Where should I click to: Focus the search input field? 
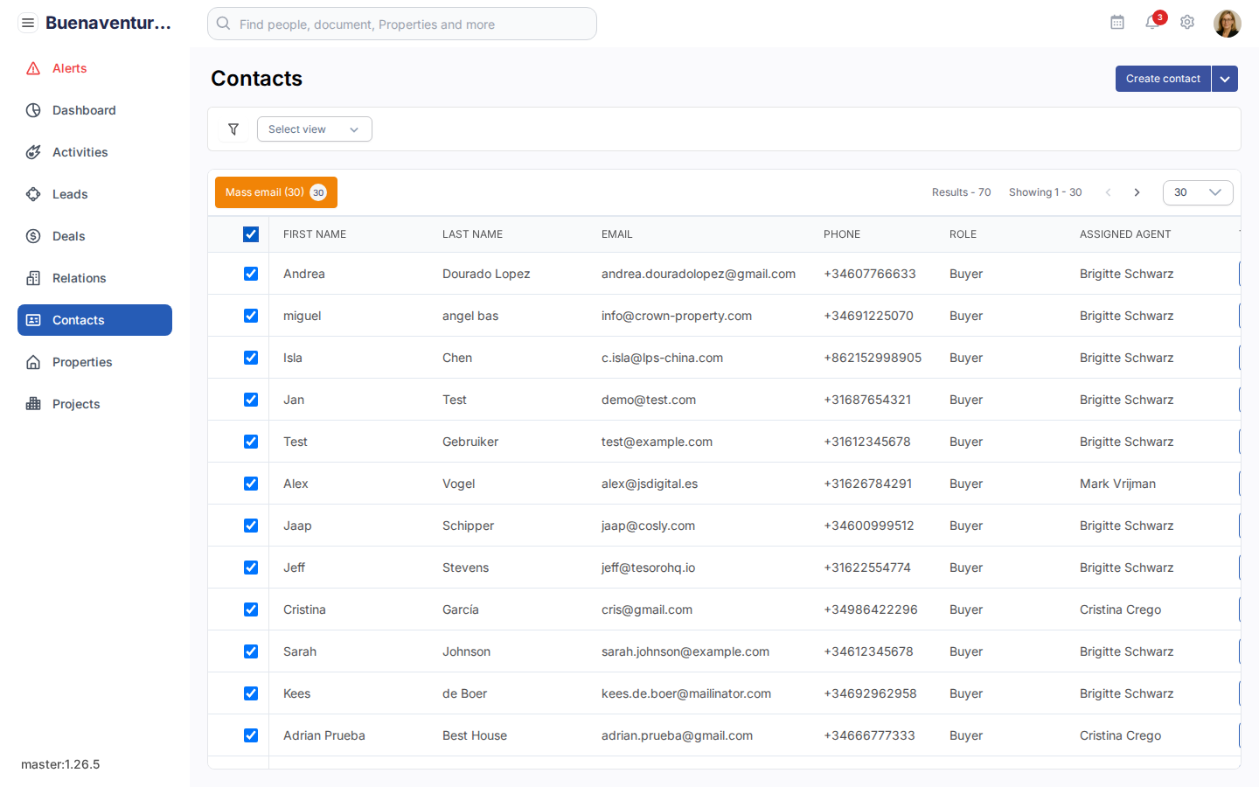pyautogui.click(x=402, y=24)
